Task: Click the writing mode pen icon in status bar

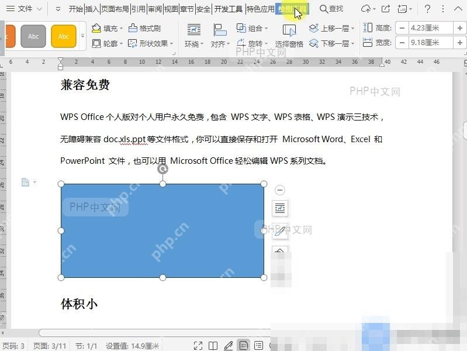Action: click(228, 346)
